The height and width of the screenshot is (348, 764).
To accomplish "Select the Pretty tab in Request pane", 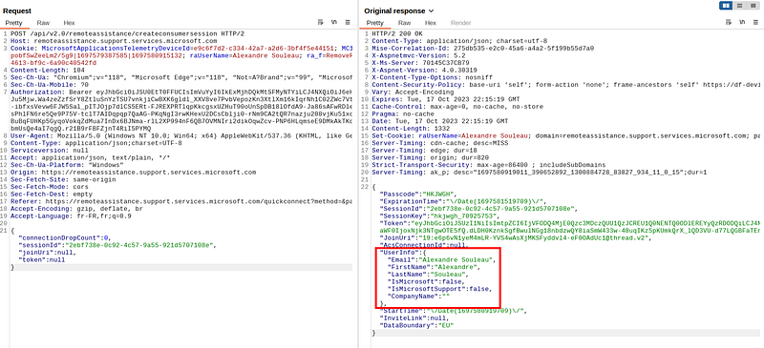I will (13, 23).
